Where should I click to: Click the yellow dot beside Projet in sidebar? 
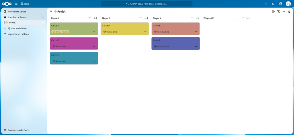point(7,22)
